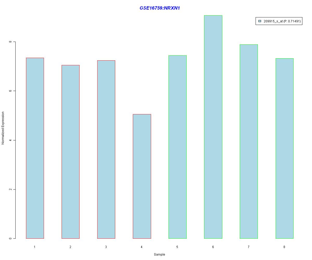Viewport: 312px width, 260px height.
Task: Select the bar for sample 2
Action: [x=70, y=152]
